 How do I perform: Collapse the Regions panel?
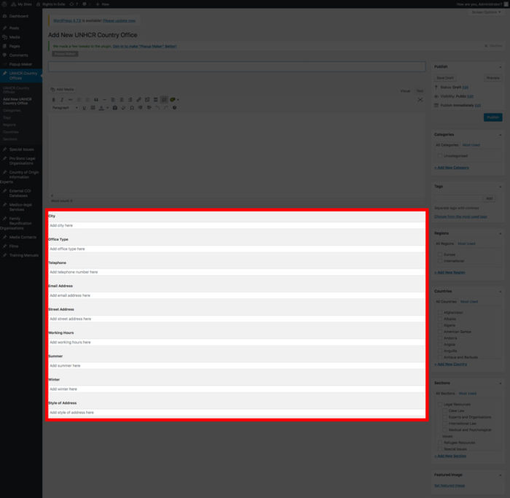click(501, 233)
